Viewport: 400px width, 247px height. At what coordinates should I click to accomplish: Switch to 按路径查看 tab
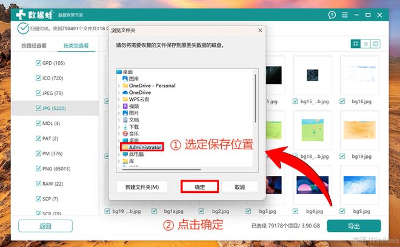click(34, 46)
